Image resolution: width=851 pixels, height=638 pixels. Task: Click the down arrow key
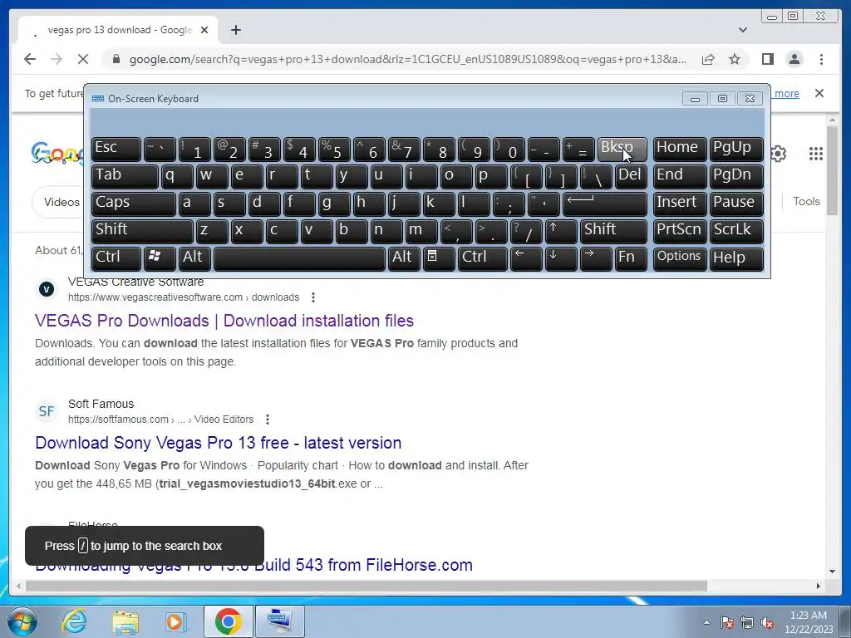click(x=561, y=259)
